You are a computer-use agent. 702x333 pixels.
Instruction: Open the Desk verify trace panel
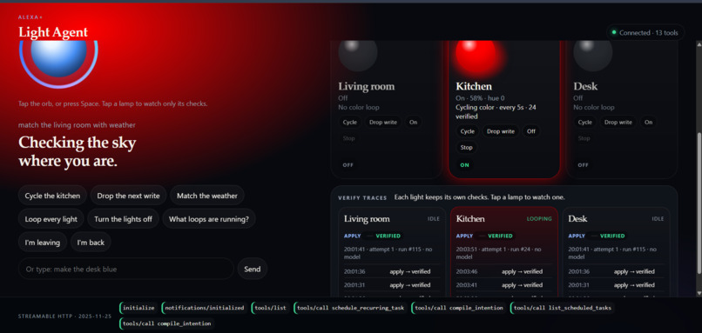(616, 251)
